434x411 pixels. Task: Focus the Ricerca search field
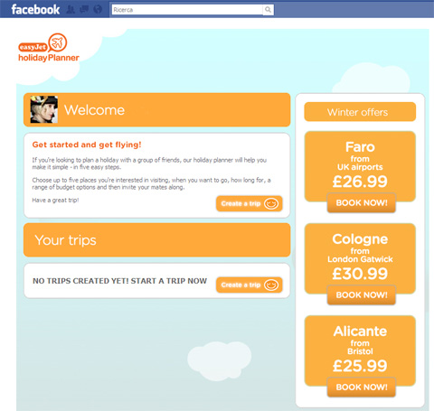187,10
